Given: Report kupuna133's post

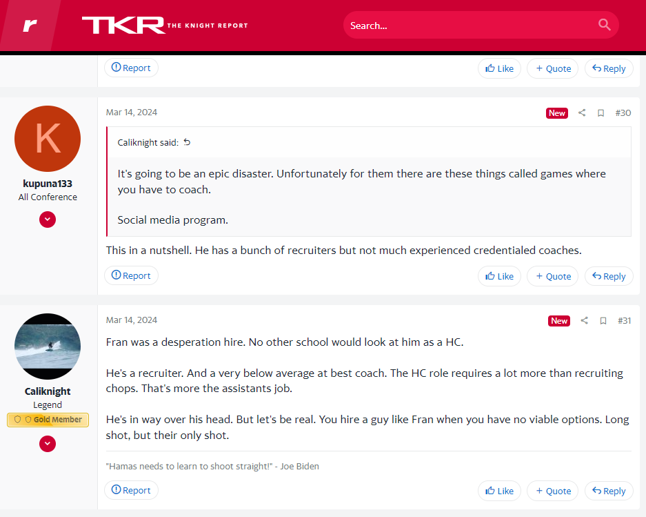Looking at the screenshot, I should [131, 275].
